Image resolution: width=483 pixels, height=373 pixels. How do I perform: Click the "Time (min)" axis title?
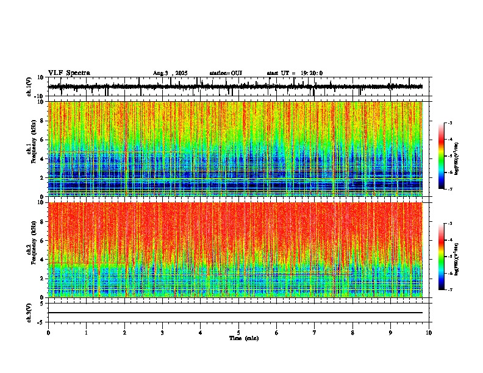pyautogui.click(x=244, y=338)
